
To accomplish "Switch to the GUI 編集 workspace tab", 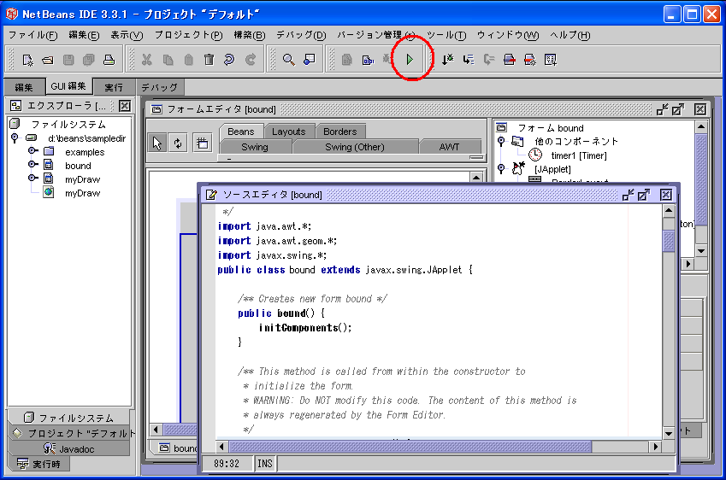I will [x=68, y=86].
